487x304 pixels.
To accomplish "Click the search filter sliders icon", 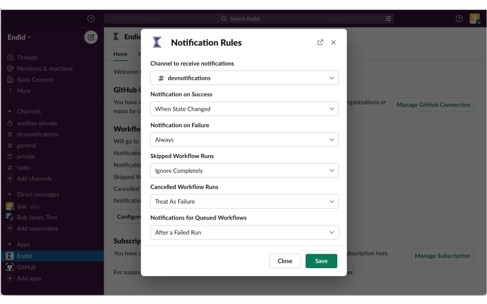I will [x=388, y=19].
